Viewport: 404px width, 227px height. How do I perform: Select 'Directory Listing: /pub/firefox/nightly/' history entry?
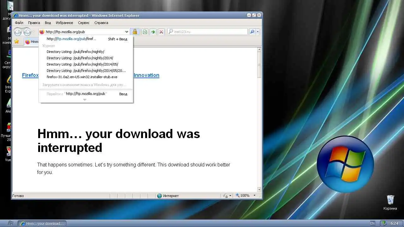click(x=86, y=52)
